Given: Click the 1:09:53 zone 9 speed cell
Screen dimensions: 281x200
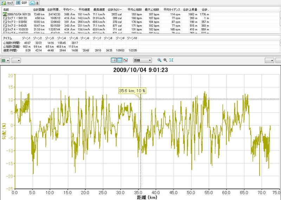Looking at the screenshot, I should click(120, 50).
